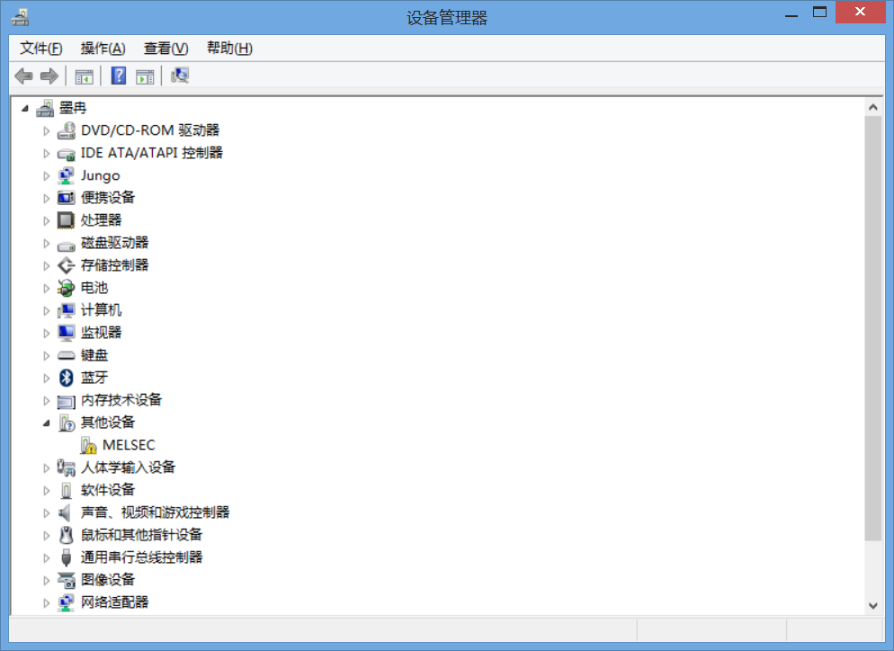Open the 查看(V) menu
The height and width of the screenshot is (651, 894).
(165, 48)
